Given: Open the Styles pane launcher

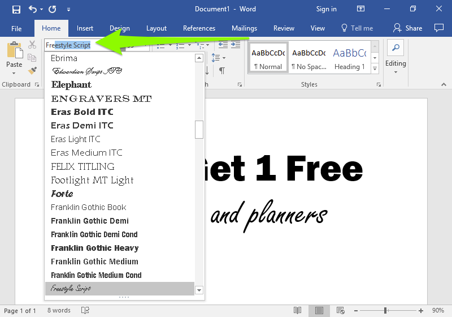Looking at the screenshot, I should coord(379,84).
